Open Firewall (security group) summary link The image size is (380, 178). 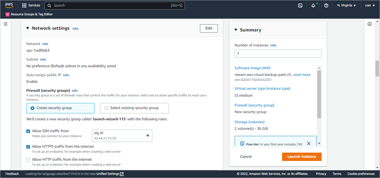254,105
